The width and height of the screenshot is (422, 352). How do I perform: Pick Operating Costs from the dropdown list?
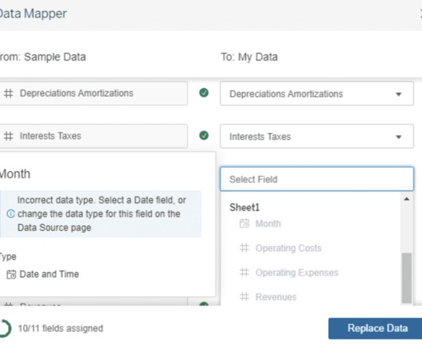click(288, 248)
